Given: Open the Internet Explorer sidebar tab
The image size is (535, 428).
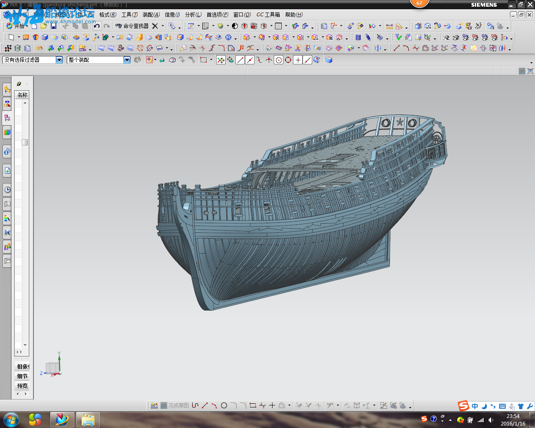Looking at the screenshot, I should click(7, 171).
